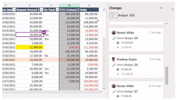Click the pencil icon beside Pradeep's Edited Budget G4

pos(114,65)
